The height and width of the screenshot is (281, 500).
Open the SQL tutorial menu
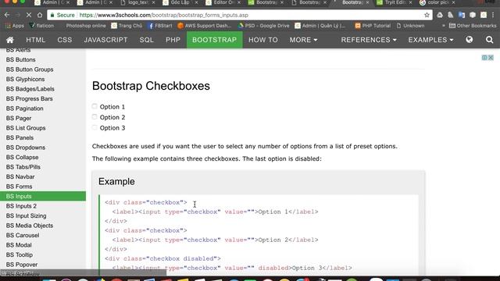coord(147,40)
